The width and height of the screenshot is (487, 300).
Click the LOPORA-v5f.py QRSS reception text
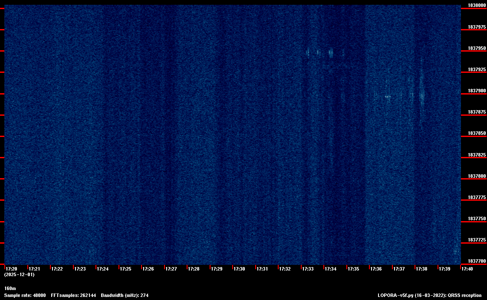click(430, 295)
